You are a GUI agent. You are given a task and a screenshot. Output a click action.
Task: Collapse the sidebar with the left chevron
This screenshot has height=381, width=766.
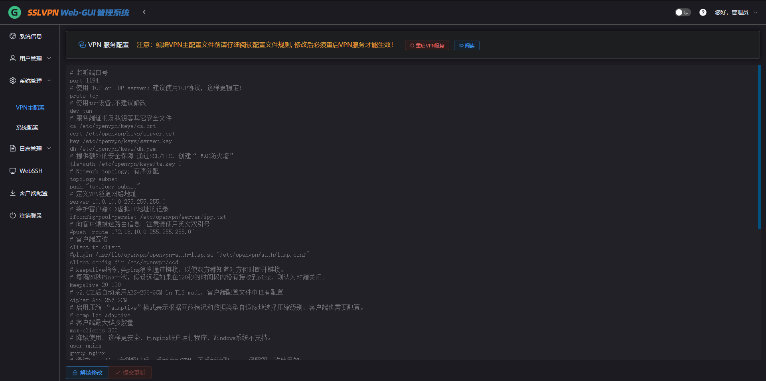[x=144, y=12]
